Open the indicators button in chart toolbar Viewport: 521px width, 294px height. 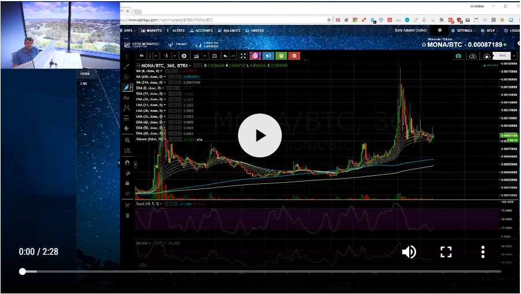tap(196, 56)
